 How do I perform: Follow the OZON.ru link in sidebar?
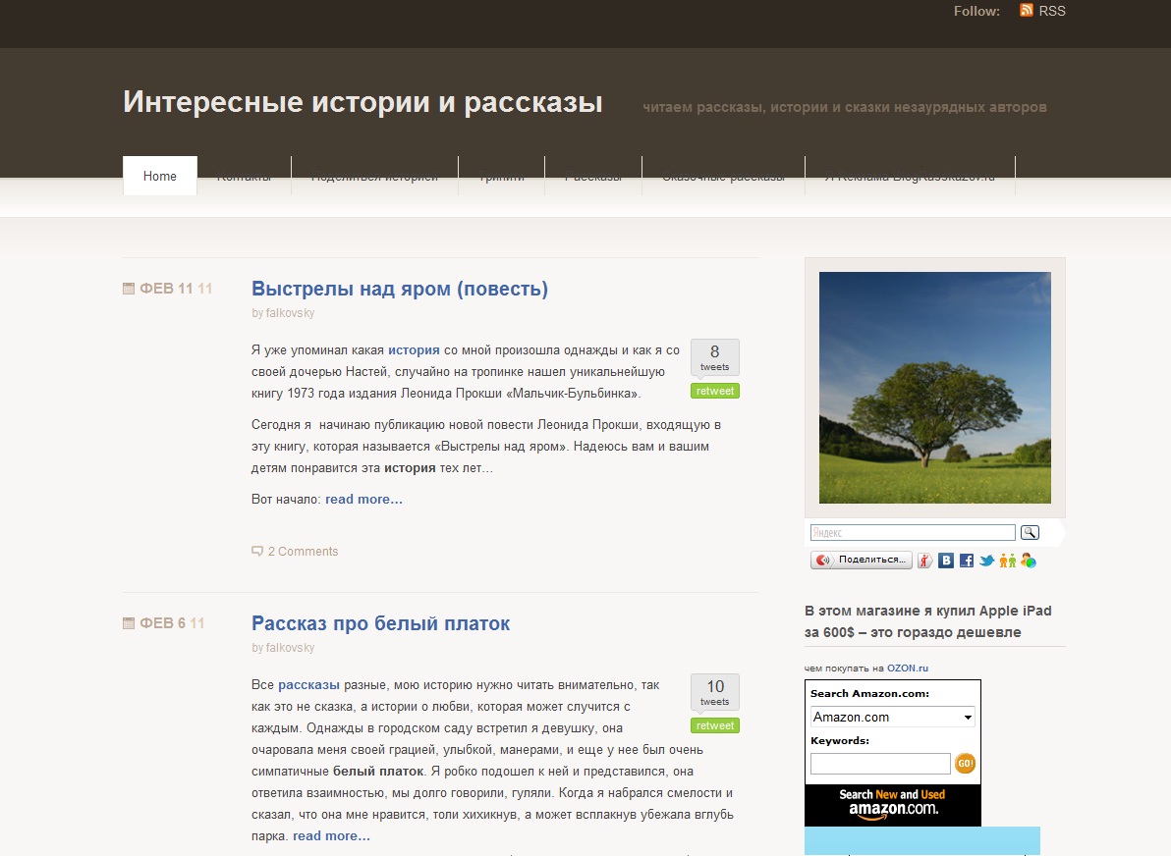(907, 668)
